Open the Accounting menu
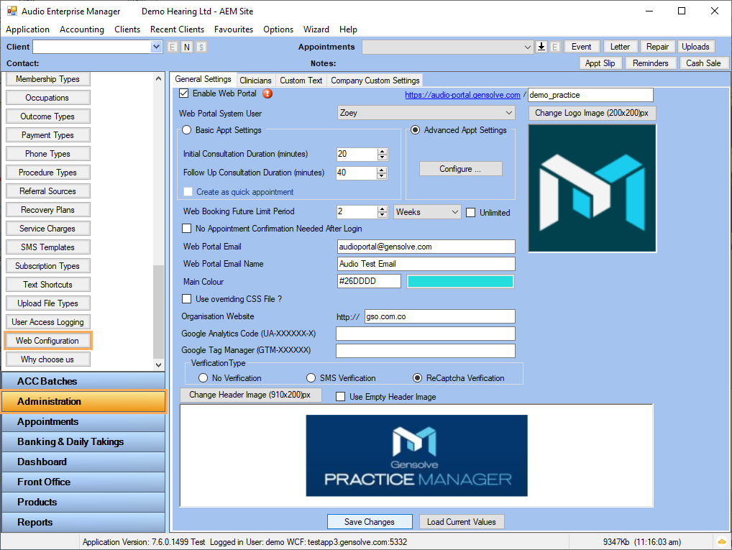The width and height of the screenshot is (732, 550). click(x=81, y=29)
